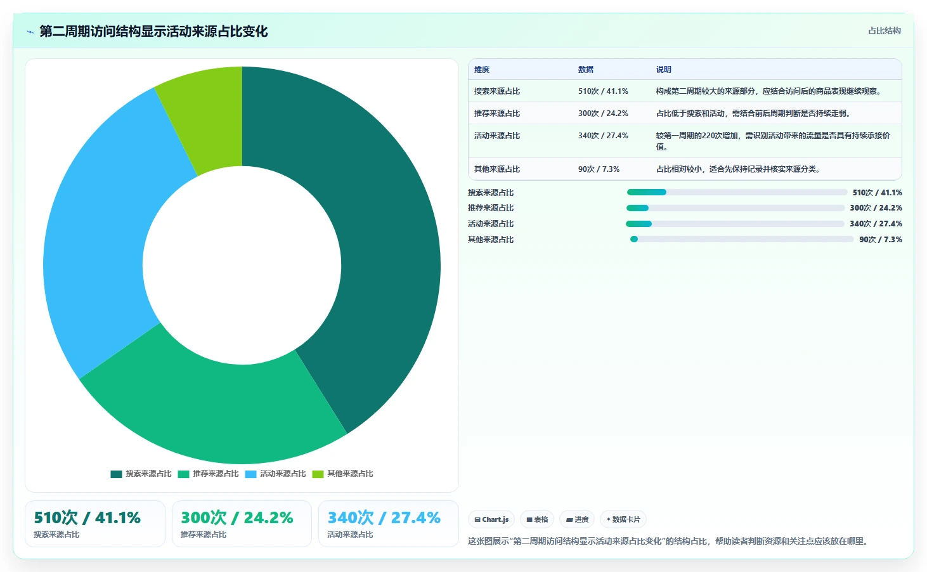This screenshot has height=572, width=927.
Task: Select the 活动来源占比 table row label
Action: (x=497, y=136)
